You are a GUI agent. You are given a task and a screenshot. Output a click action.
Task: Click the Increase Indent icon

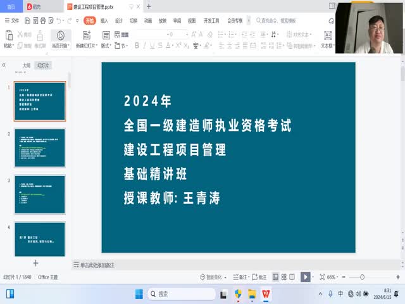252,34
